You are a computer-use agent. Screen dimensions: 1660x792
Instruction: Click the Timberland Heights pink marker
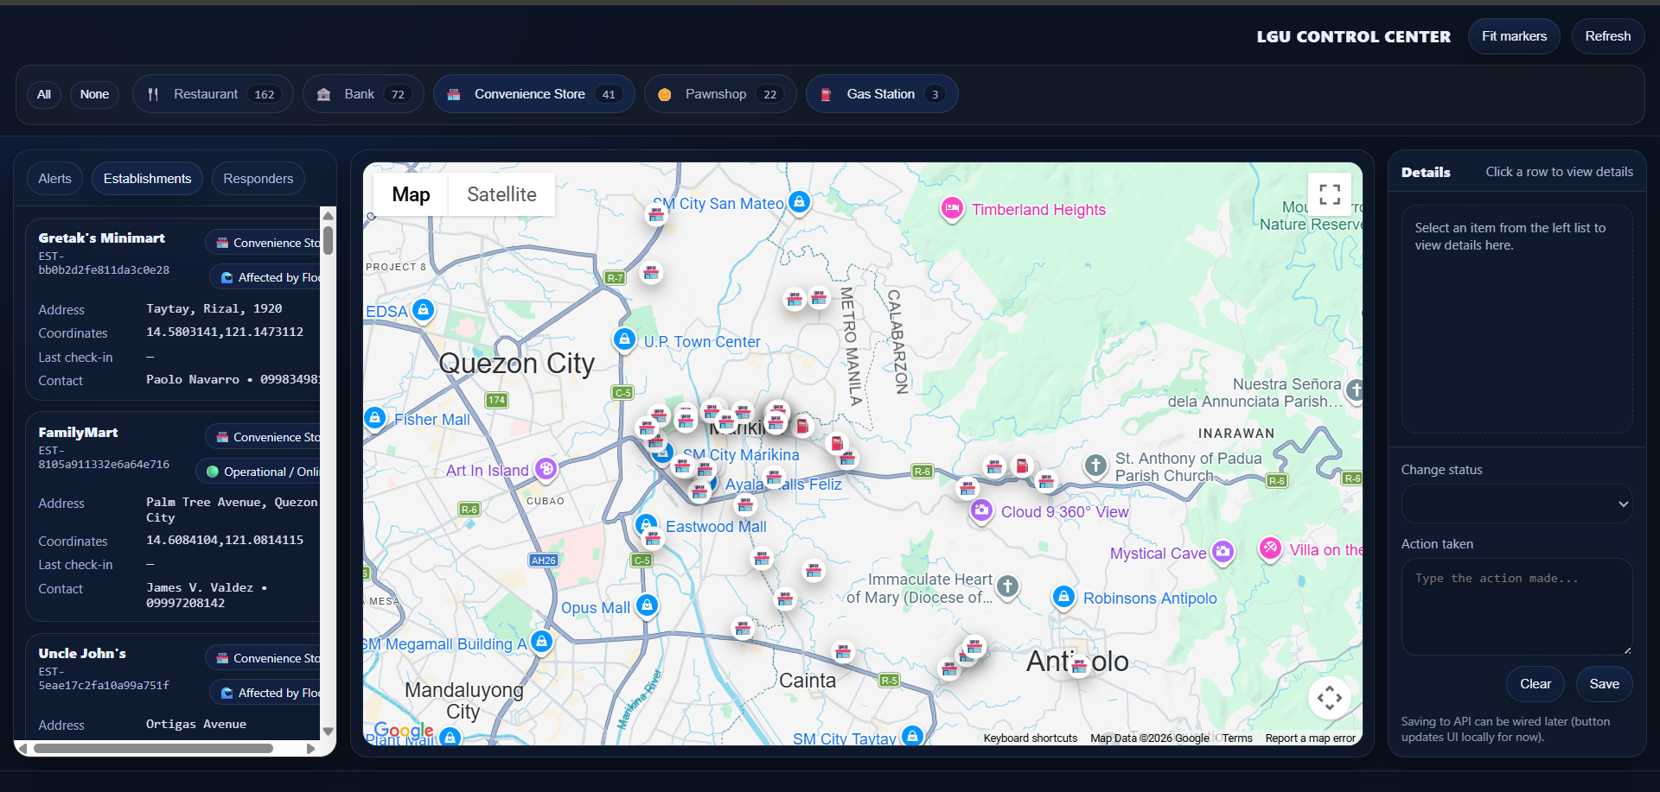pos(952,209)
